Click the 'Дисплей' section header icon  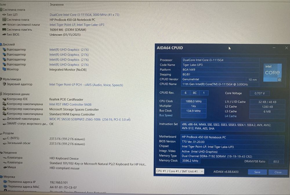1,44
